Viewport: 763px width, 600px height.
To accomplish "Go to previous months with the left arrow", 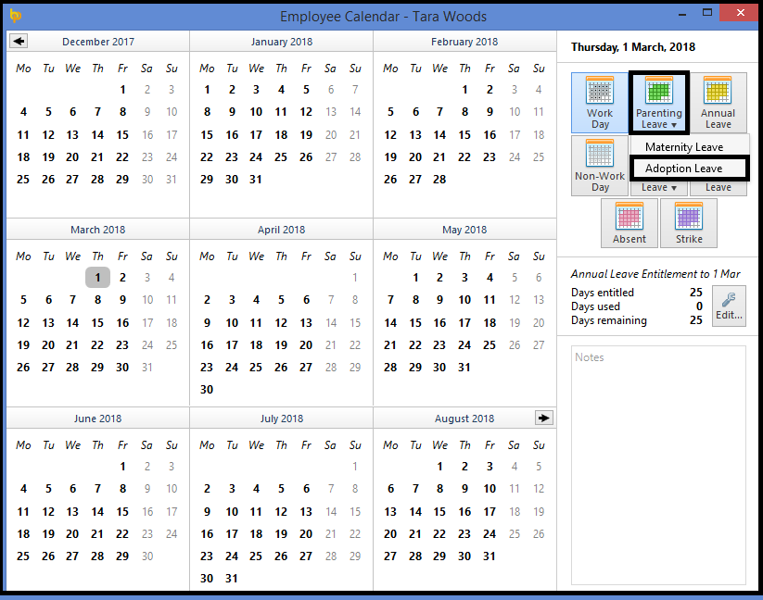I will click(19, 42).
